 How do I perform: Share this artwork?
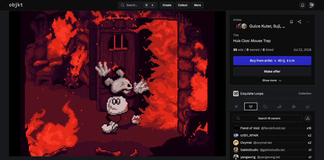(x=299, y=22)
